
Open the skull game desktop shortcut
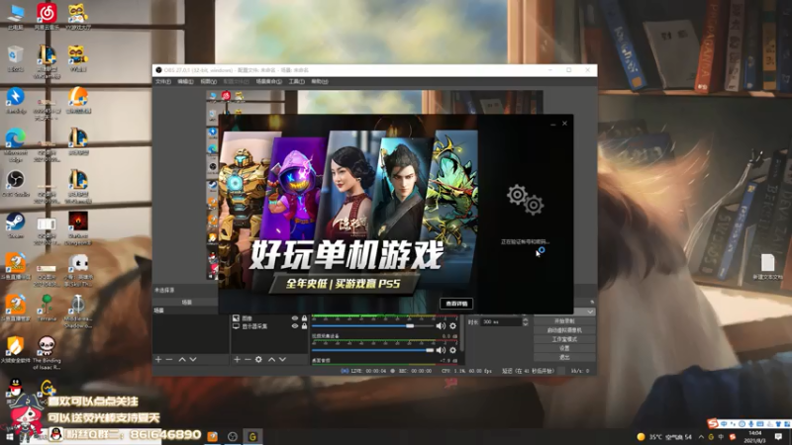[78, 270]
